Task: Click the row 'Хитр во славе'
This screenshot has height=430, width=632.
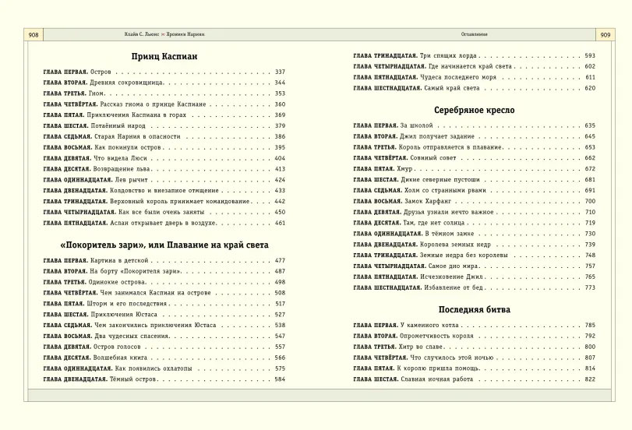Action: point(475,347)
